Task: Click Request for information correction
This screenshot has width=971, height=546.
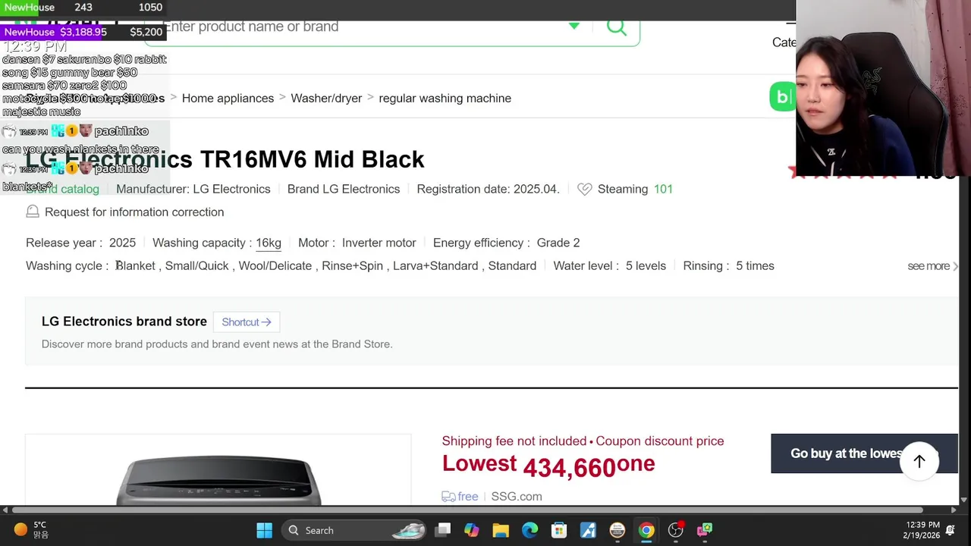Action: pos(134,212)
